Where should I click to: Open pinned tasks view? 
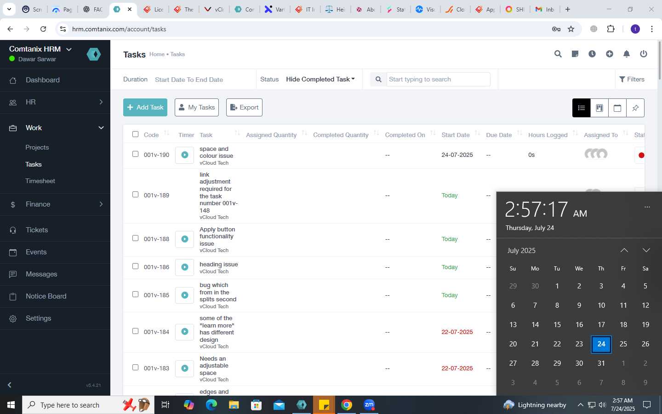point(635,108)
